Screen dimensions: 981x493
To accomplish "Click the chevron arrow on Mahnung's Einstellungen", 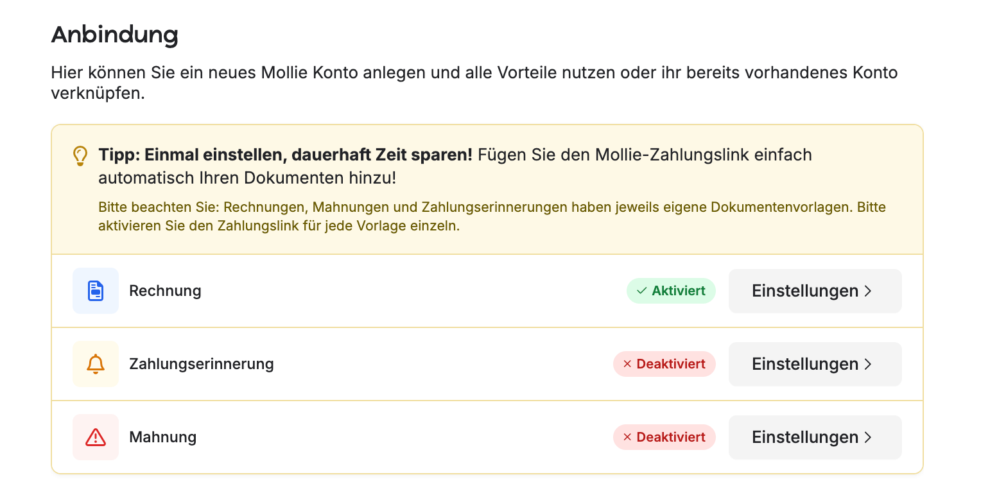I will pos(868,437).
